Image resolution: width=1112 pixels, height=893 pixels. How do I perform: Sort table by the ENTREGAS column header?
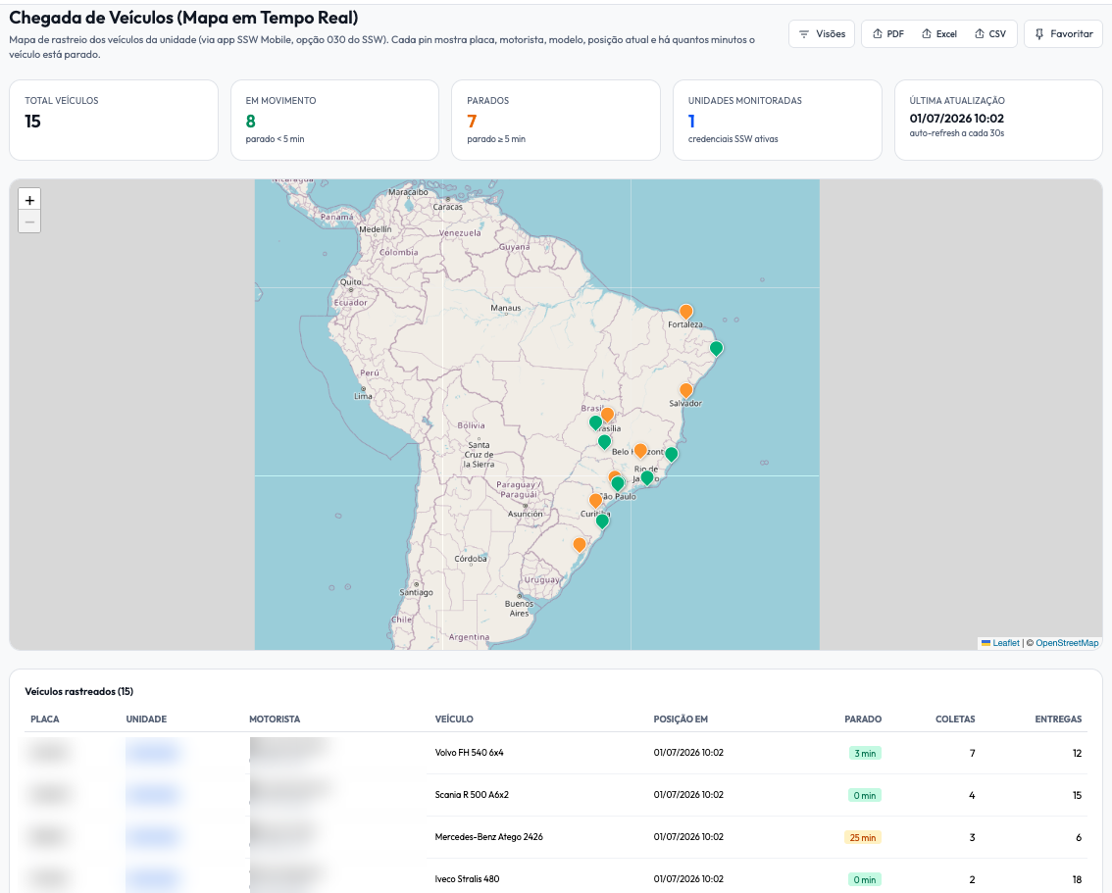(1058, 719)
